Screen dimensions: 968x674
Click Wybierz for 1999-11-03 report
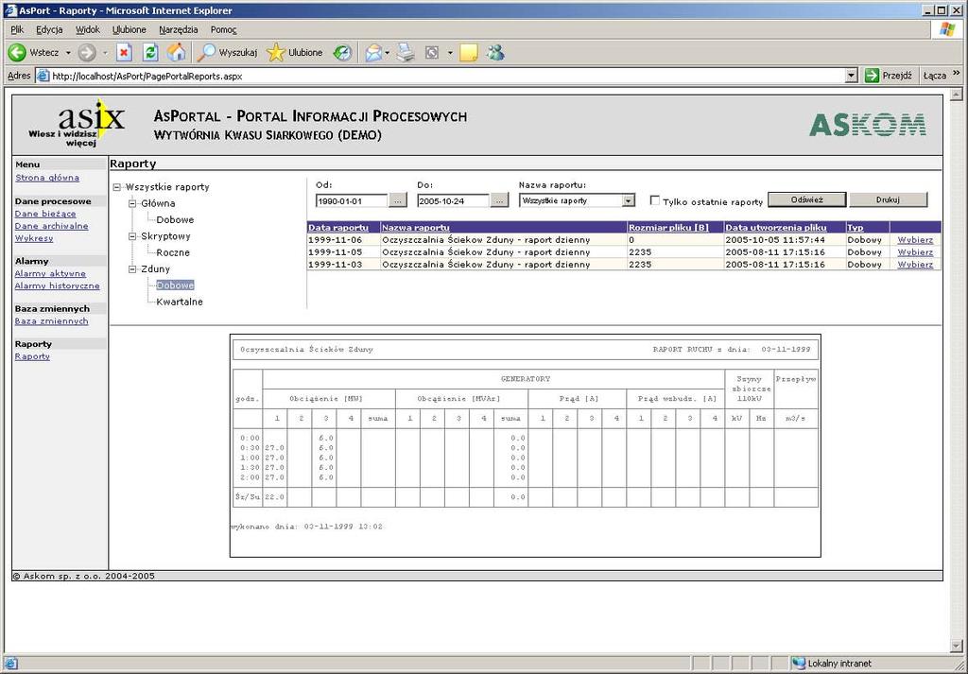(x=915, y=265)
